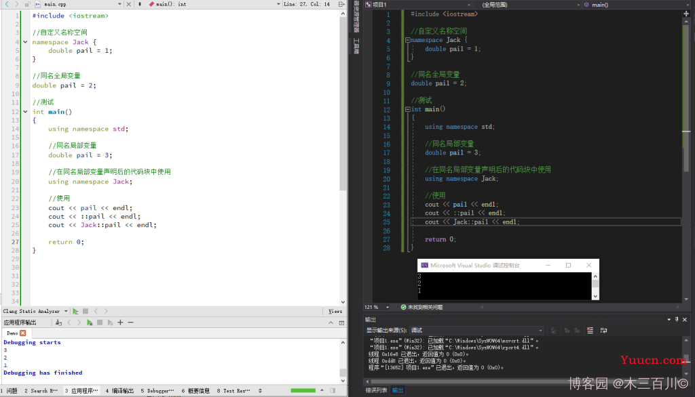The width and height of the screenshot is (695, 397).
Task: Open the 6 概要信息 pane
Action: pyautogui.click(x=195, y=391)
